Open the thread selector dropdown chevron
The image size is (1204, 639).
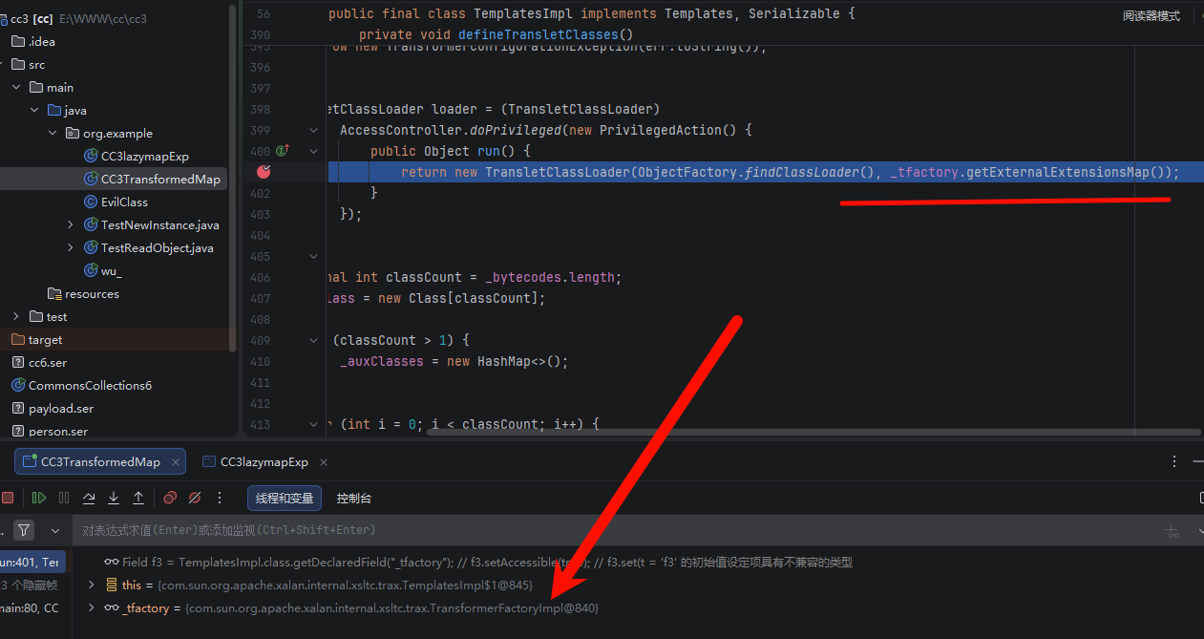[x=55, y=529]
